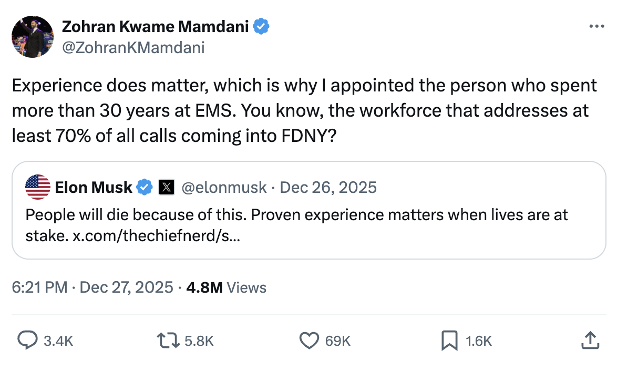The image size is (617, 371).
Task: Like the tweet with the heart icon
Action: pos(310,341)
